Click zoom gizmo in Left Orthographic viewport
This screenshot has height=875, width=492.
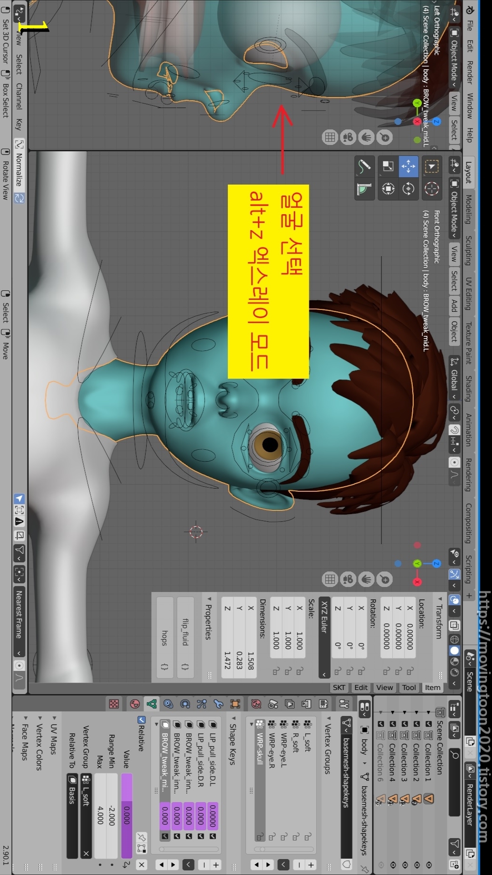[x=385, y=137]
